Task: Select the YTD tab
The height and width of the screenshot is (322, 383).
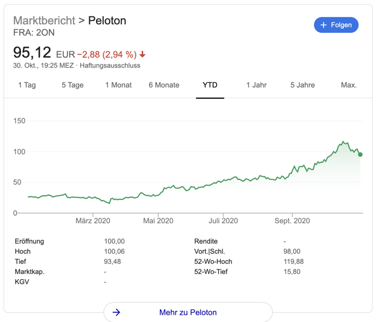Action: 210,85
